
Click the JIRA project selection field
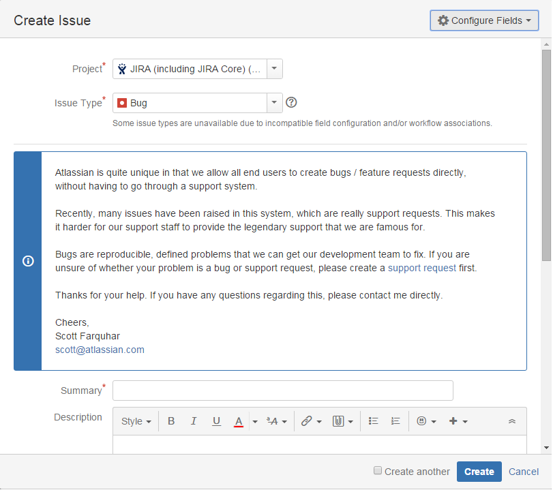coord(190,69)
